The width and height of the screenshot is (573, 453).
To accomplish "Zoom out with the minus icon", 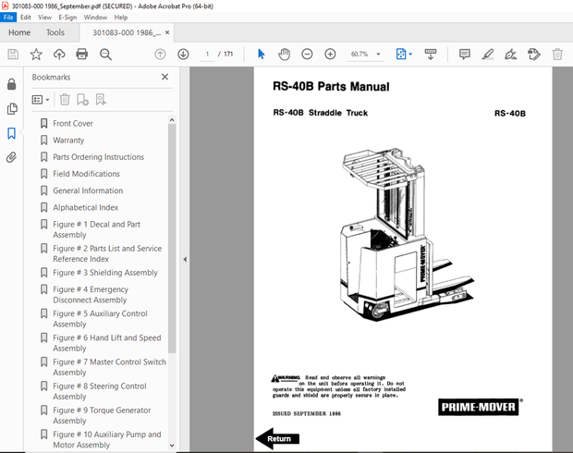I will tap(307, 55).
